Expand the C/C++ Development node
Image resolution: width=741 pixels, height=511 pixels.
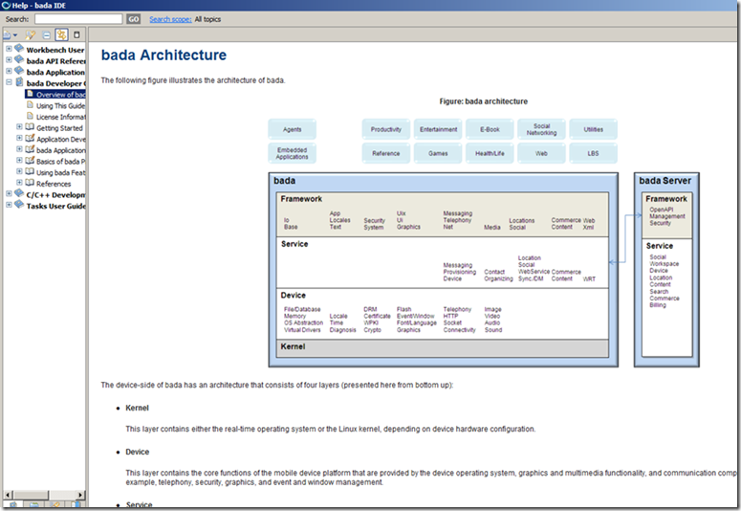[9, 193]
